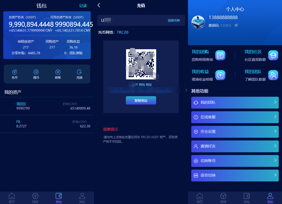
Task: Click the 理清收益明细 subtitle
Action: [202, 79]
